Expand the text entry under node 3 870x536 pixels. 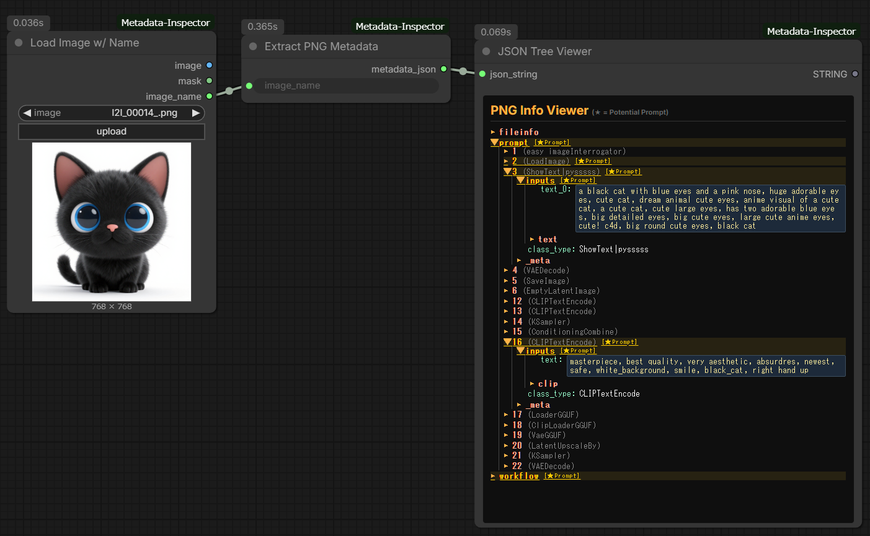pyautogui.click(x=532, y=239)
